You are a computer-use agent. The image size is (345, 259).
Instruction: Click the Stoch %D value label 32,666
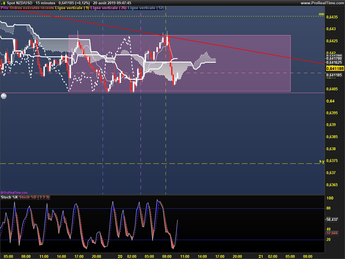click(332, 233)
